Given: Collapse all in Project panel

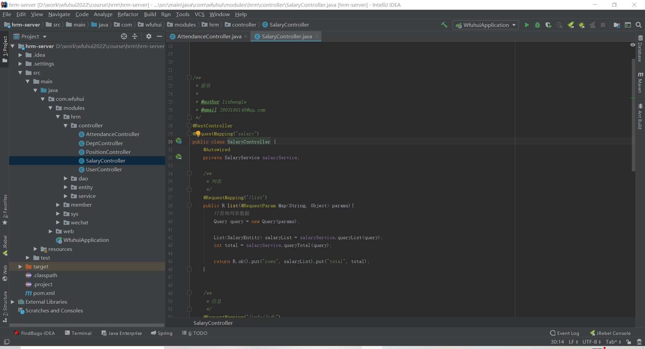Looking at the screenshot, I should [x=135, y=36].
